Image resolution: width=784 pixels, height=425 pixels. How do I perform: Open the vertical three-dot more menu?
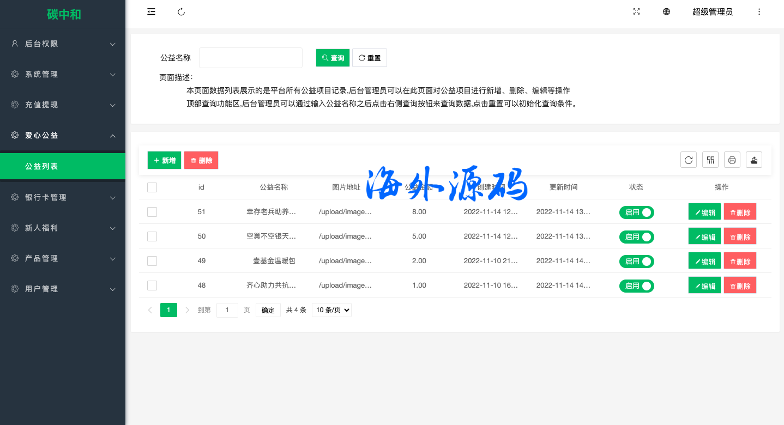759,12
